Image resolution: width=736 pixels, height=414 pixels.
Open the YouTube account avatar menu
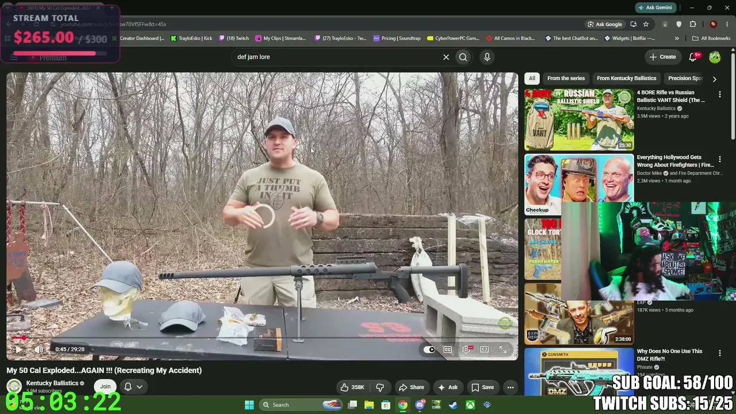tap(715, 57)
